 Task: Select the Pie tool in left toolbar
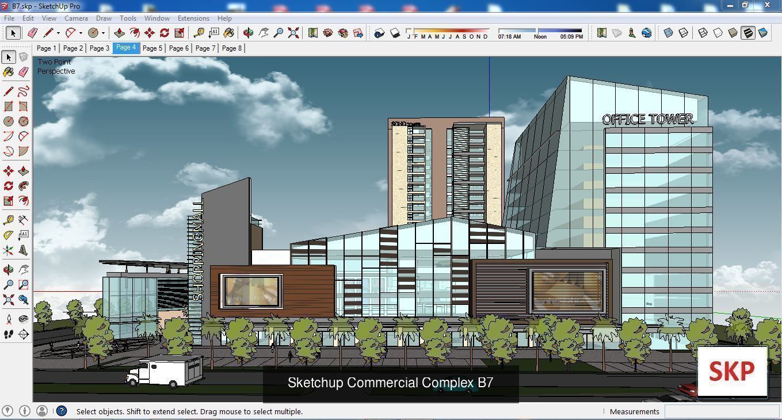click(24, 151)
